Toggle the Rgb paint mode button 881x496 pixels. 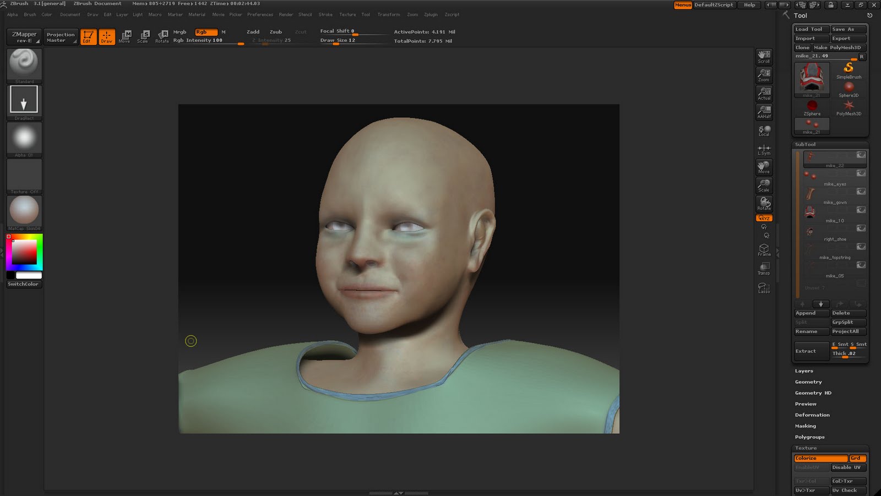[206, 32]
